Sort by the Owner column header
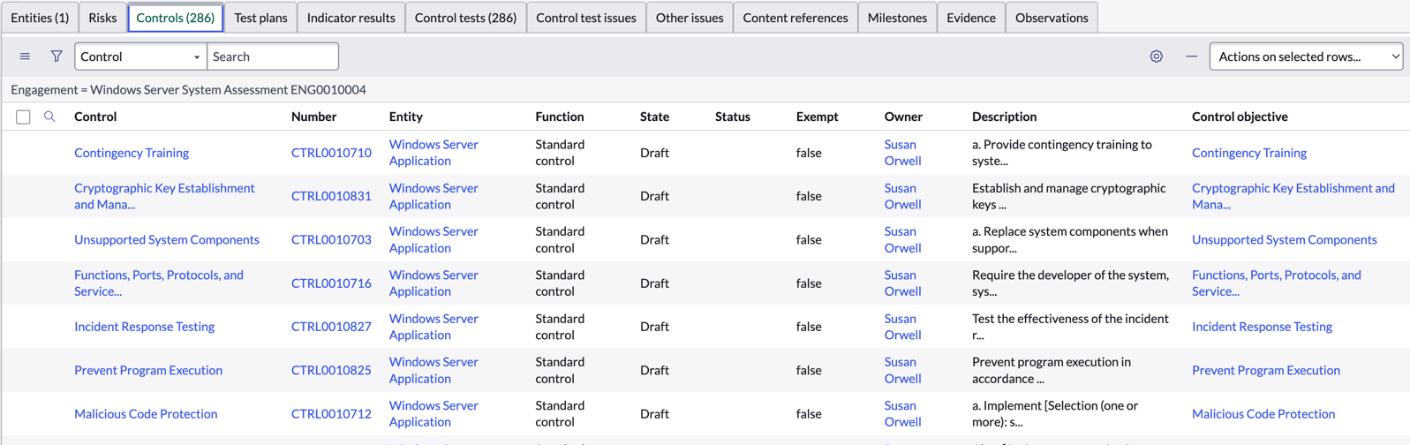This screenshot has width=1410, height=445. coord(903,117)
